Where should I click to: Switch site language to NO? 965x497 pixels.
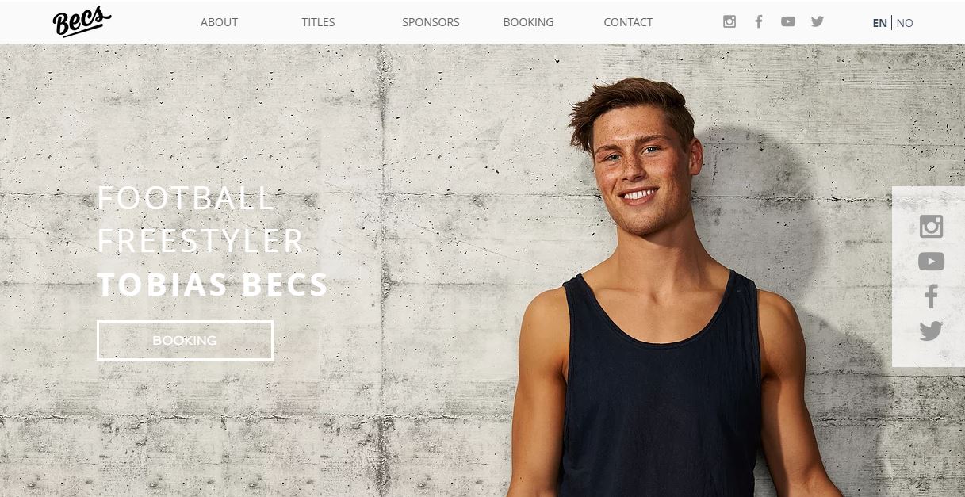coord(905,23)
